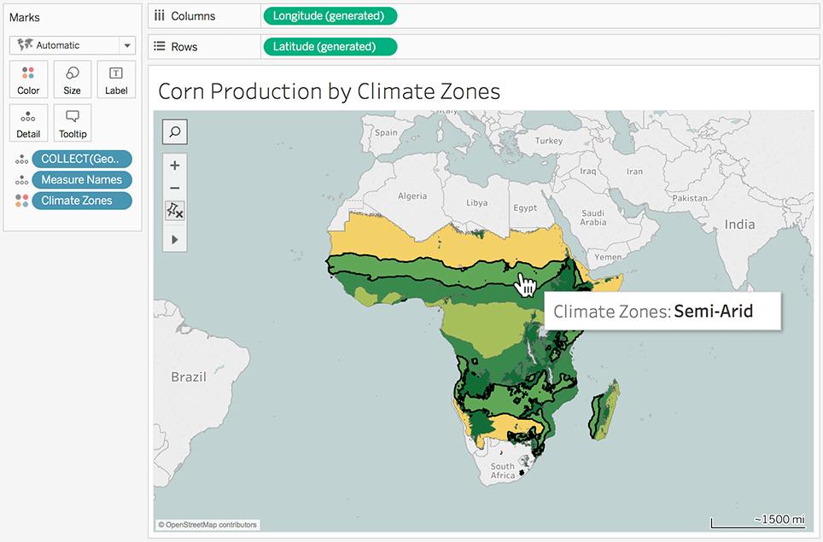
Task: Select the Climate Zones color pill
Action: pos(82,201)
